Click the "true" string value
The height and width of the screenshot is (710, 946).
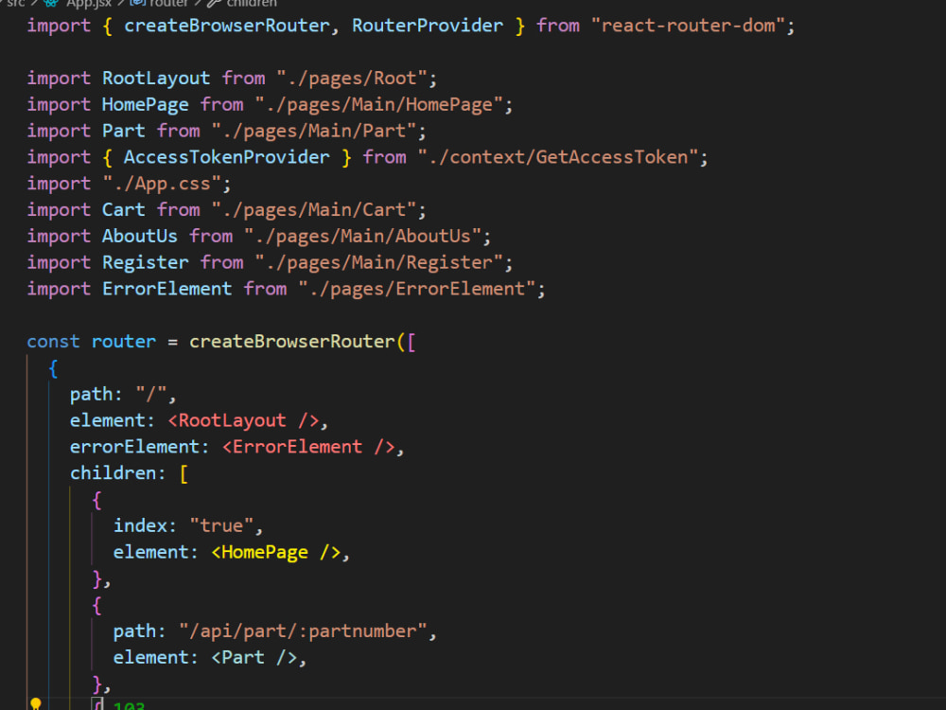coord(221,525)
